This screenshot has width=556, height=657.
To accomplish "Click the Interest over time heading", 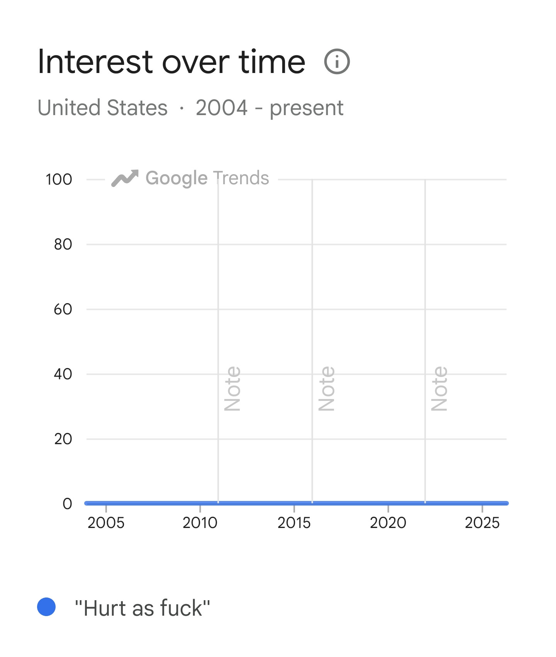I will tap(171, 61).
